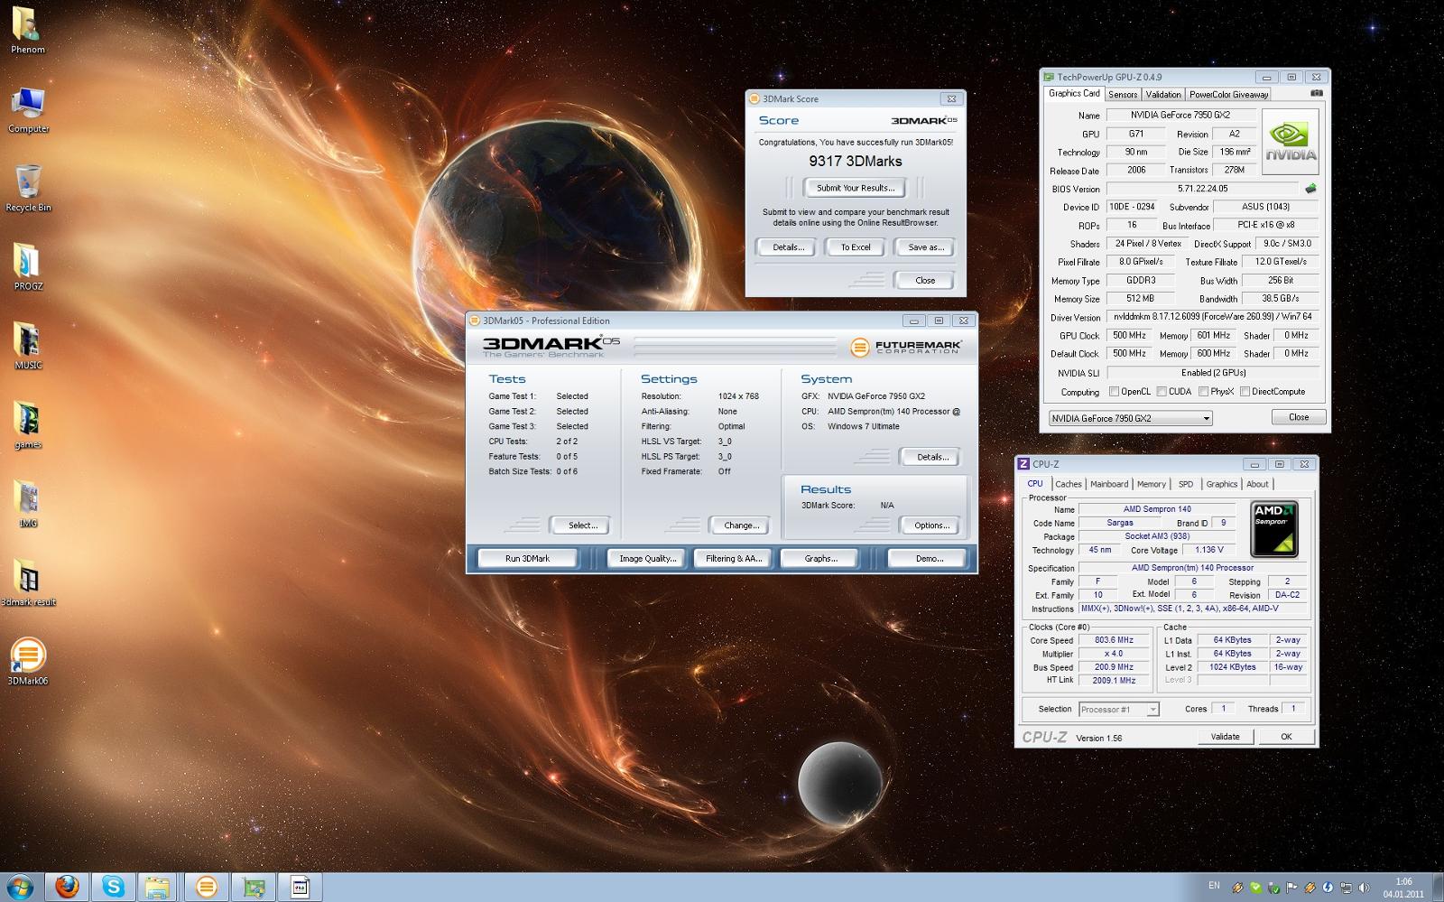Click Details in 3DMark Score window
Screen dimensions: 1444x902
coord(788,247)
